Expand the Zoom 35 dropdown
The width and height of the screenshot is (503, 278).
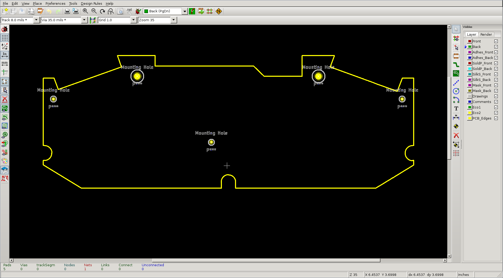click(173, 20)
